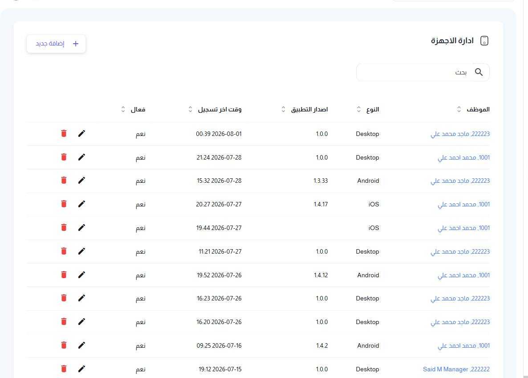Sort by اصدار التطبيق column arrows

click(283, 109)
